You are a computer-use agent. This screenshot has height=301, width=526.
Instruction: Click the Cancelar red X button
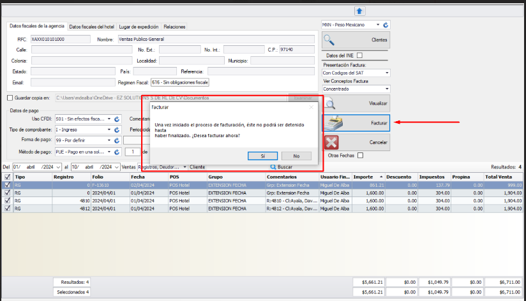[356, 142]
